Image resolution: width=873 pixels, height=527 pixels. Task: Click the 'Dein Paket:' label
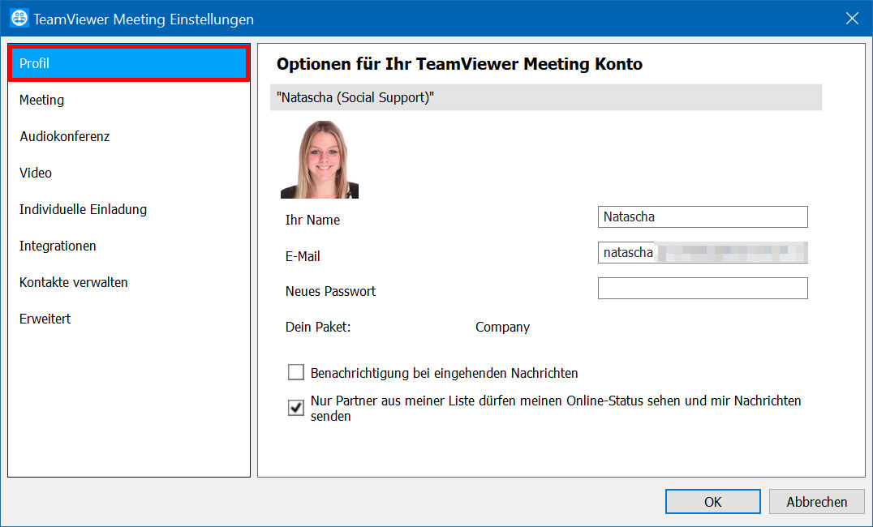tap(318, 328)
